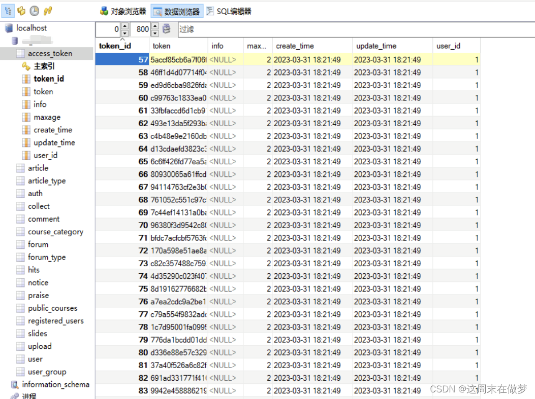This screenshot has height=399, width=535.
Task: Click the refresh icon beside the limit field
Action: [167, 29]
